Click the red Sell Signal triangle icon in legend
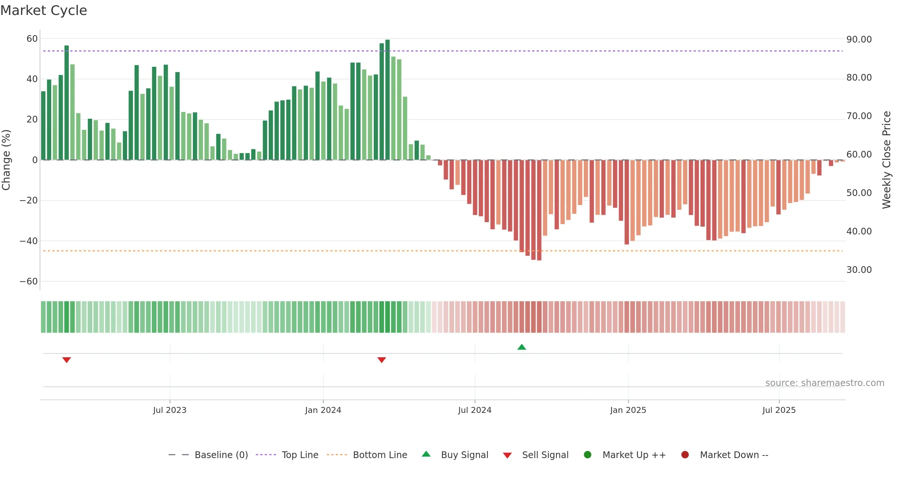The image size is (897, 504). (x=507, y=455)
